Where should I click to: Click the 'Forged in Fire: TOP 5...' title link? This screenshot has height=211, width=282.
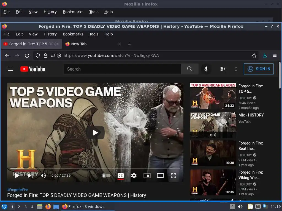[251, 89]
